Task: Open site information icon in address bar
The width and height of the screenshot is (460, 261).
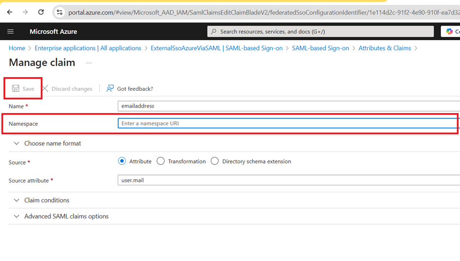Action: pos(60,12)
